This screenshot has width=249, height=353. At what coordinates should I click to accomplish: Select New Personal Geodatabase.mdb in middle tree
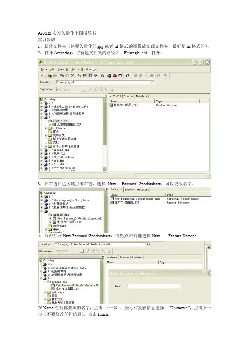tap(78, 218)
